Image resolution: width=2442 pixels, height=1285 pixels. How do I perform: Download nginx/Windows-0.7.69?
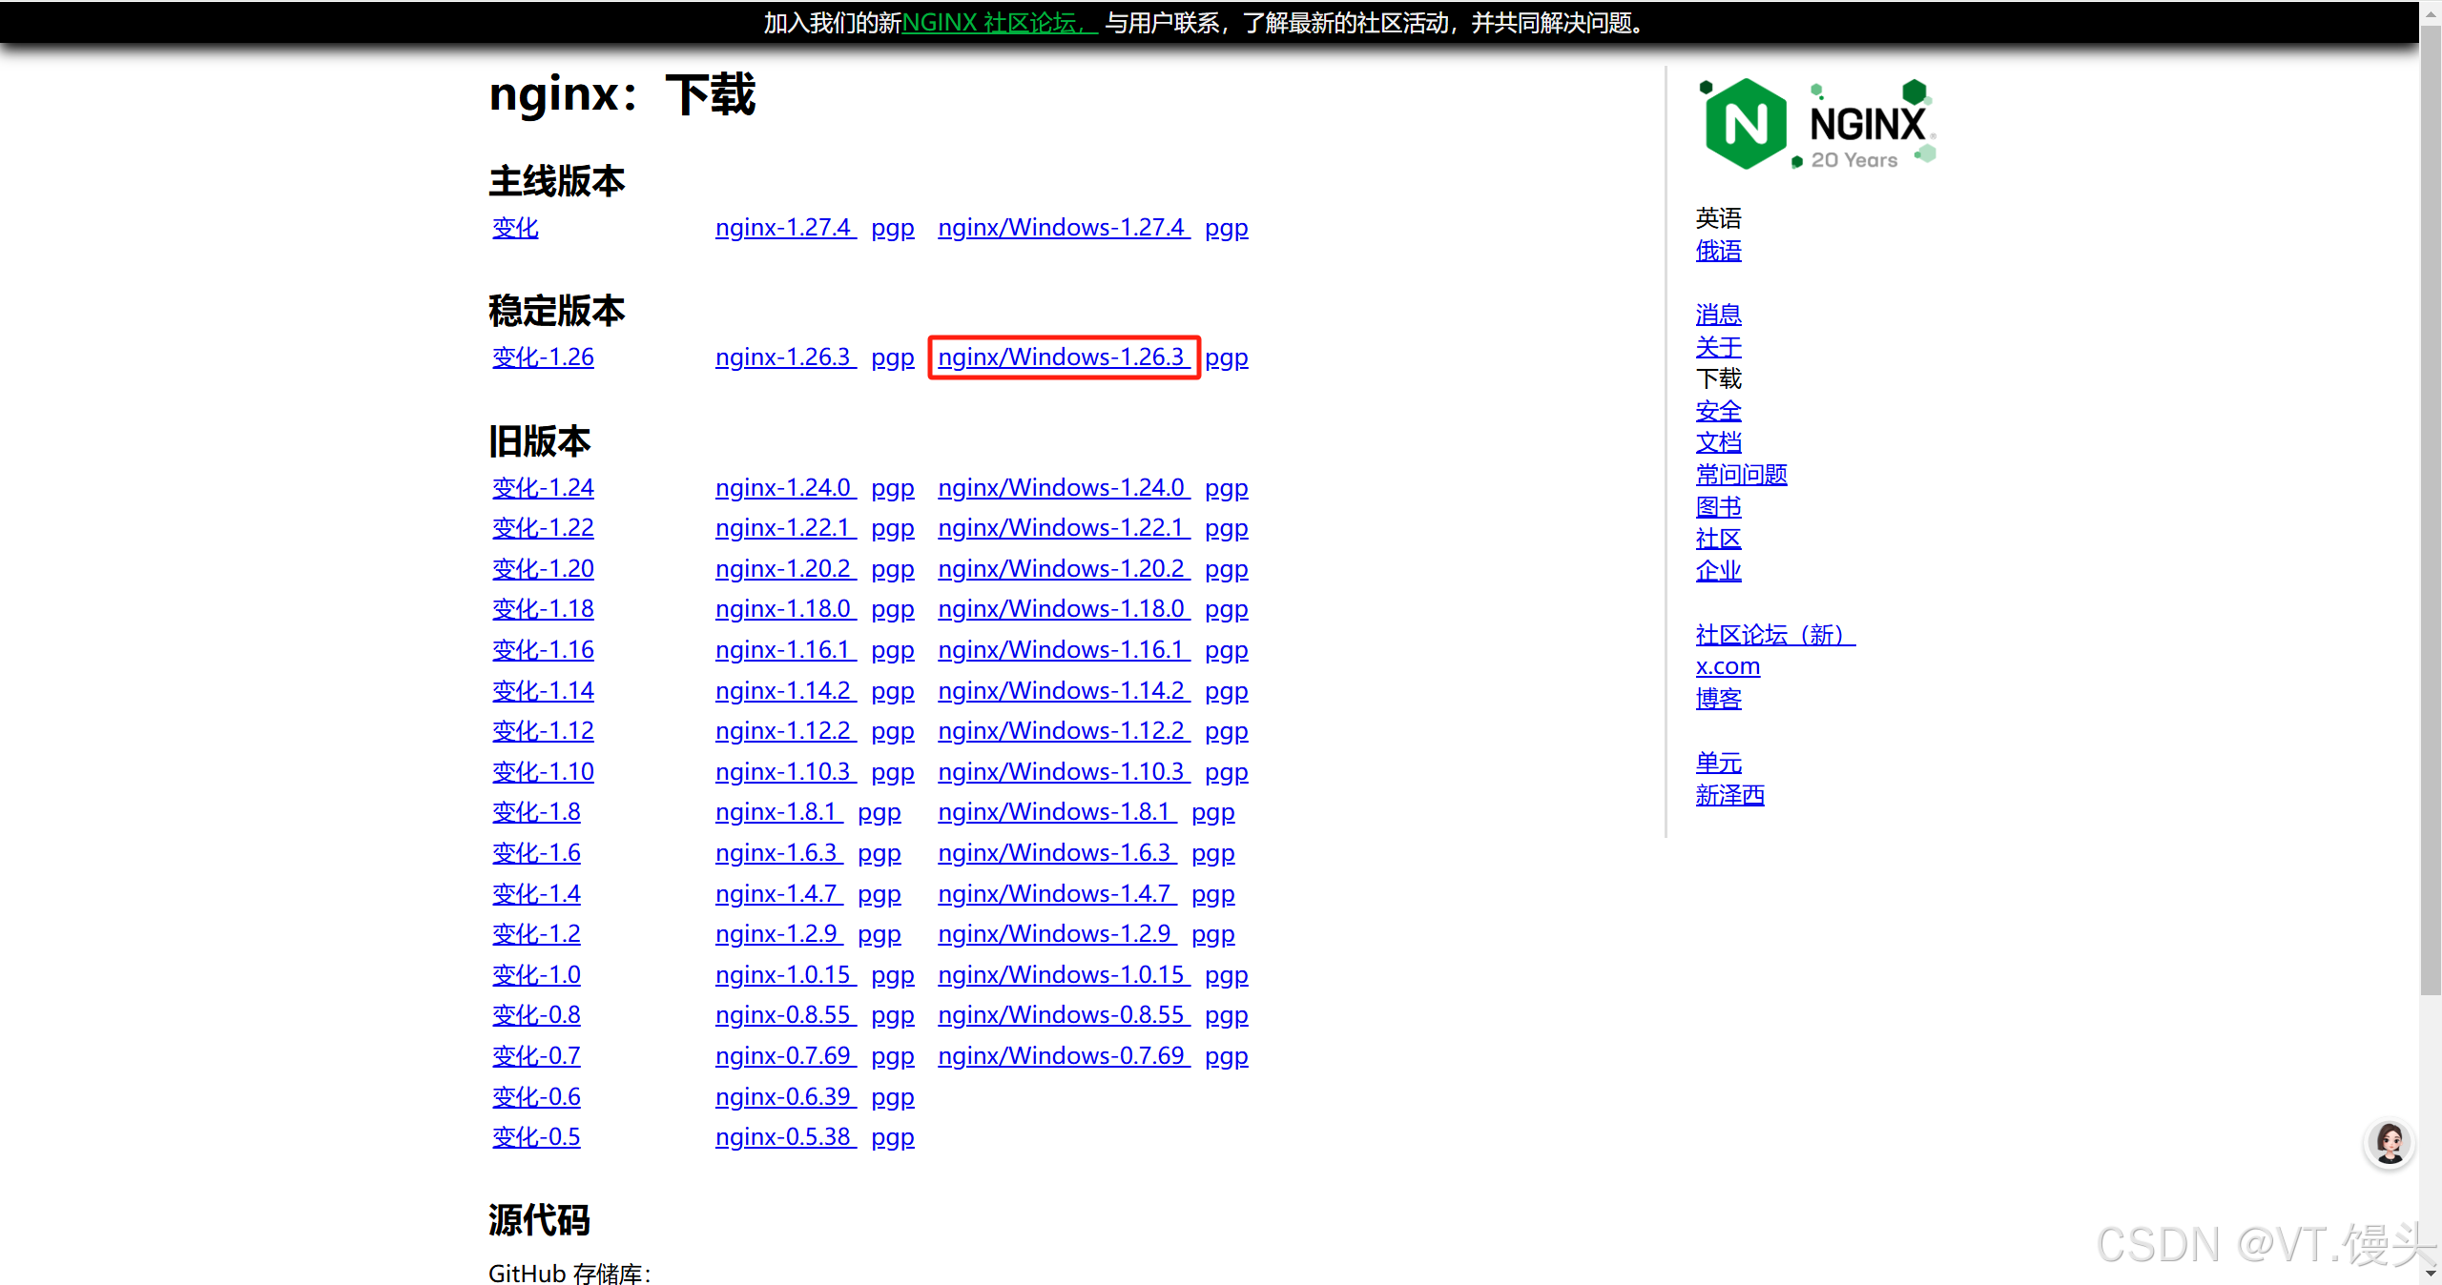(x=1064, y=1056)
